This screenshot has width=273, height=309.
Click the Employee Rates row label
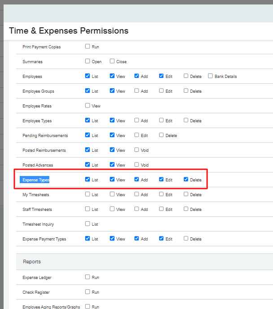(37, 106)
